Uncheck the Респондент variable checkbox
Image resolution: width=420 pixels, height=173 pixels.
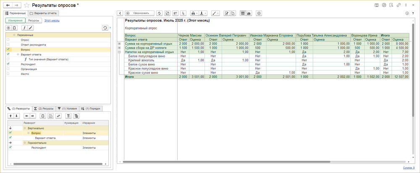coord(8,64)
